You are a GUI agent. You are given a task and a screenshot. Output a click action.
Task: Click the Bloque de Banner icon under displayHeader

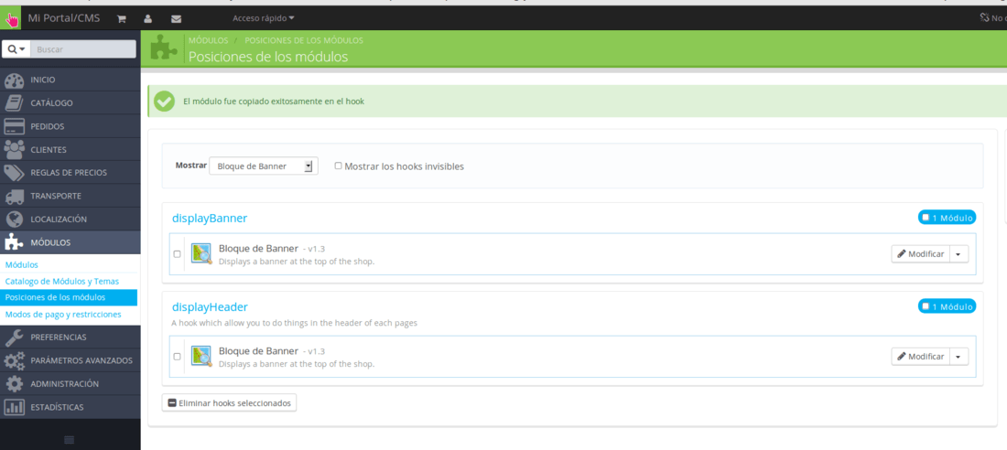(x=201, y=357)
